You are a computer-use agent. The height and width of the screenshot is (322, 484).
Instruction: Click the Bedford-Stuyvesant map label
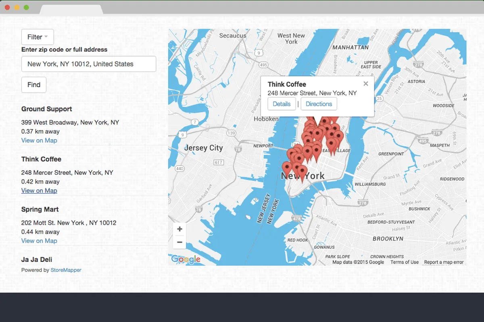pyautogui.click(x=391, y=222)
